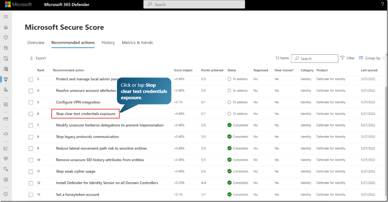388x202 pixels.
Task: Click the radar Threat analytics sidebar icon
Action: (x=6, y=69)
